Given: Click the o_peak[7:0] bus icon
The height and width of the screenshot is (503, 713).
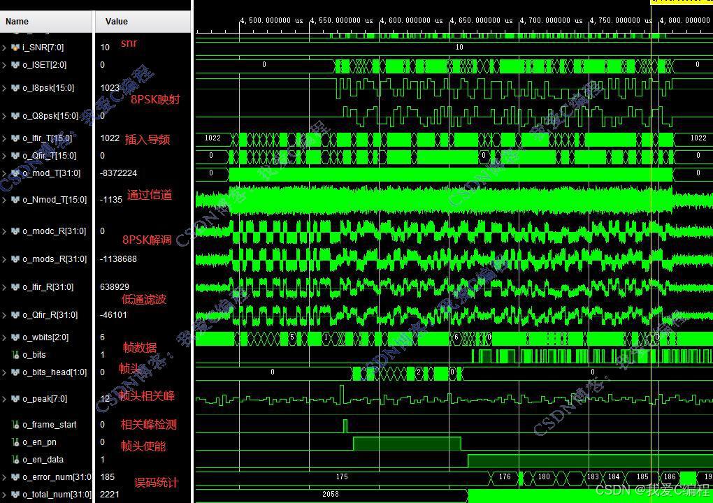Looking at the screenshot, I should pyautogui.click(x=15, y=398).
